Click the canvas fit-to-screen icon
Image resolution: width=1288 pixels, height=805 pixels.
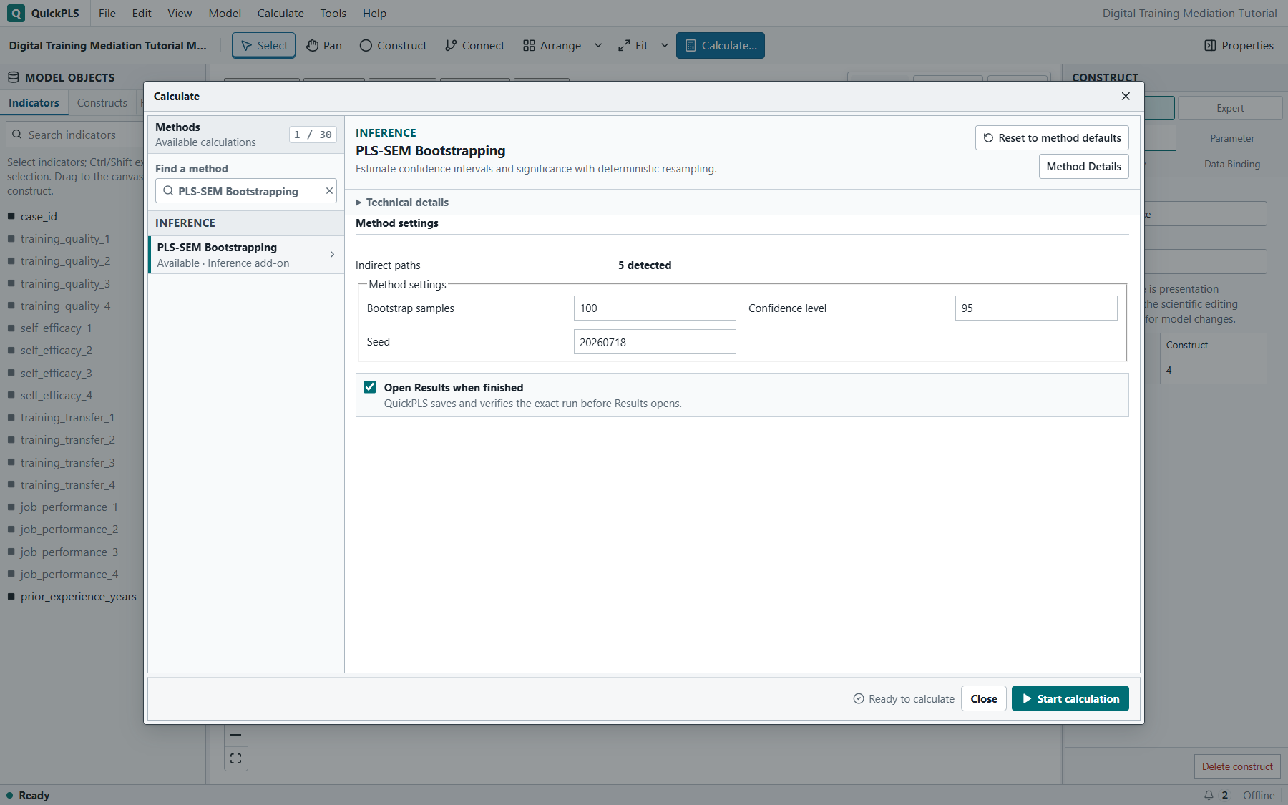coord(236,758)
